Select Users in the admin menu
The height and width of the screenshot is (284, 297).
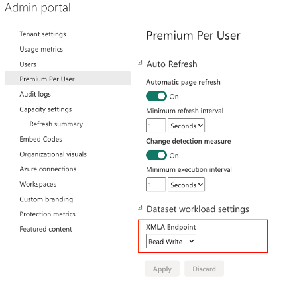coord(28,64)
